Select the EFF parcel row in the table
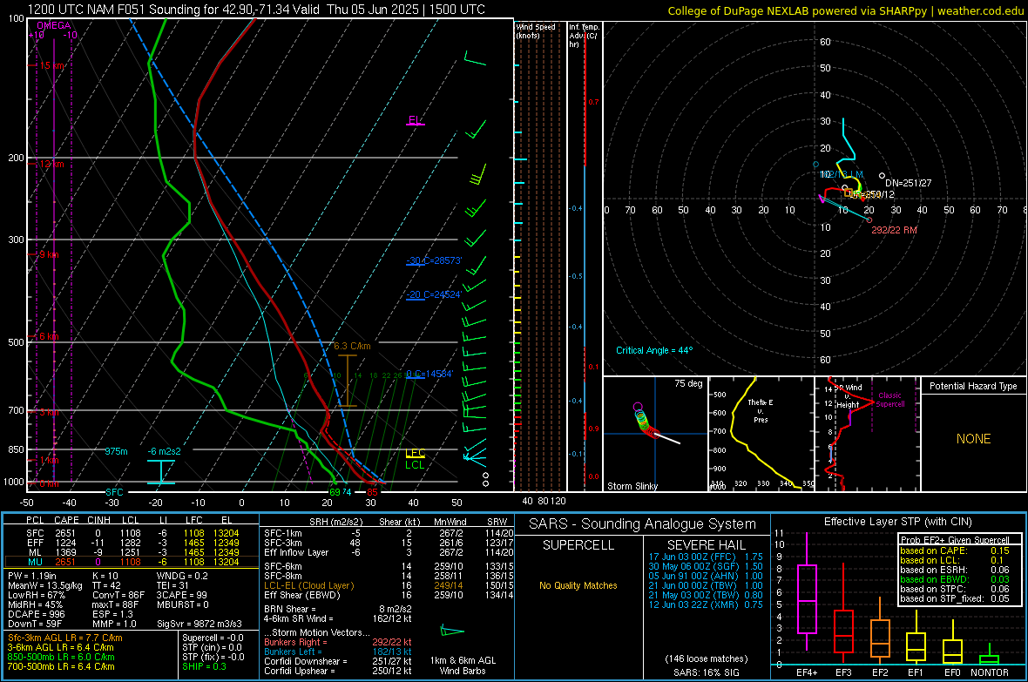Screen dimensions: 1028x682 [x=132, y=543]
